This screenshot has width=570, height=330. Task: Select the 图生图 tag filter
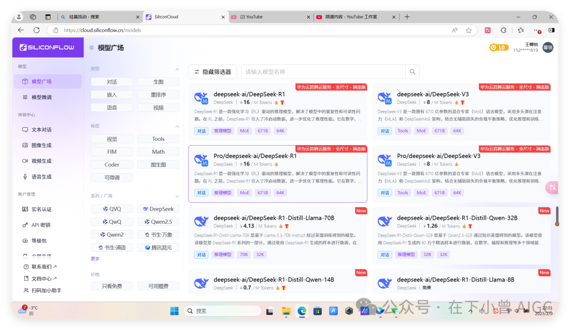pyautogui.click(x=158, y=164)
